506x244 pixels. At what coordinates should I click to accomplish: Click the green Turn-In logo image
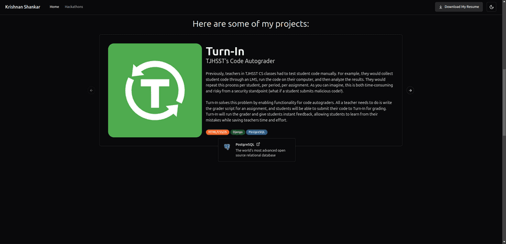155,91
